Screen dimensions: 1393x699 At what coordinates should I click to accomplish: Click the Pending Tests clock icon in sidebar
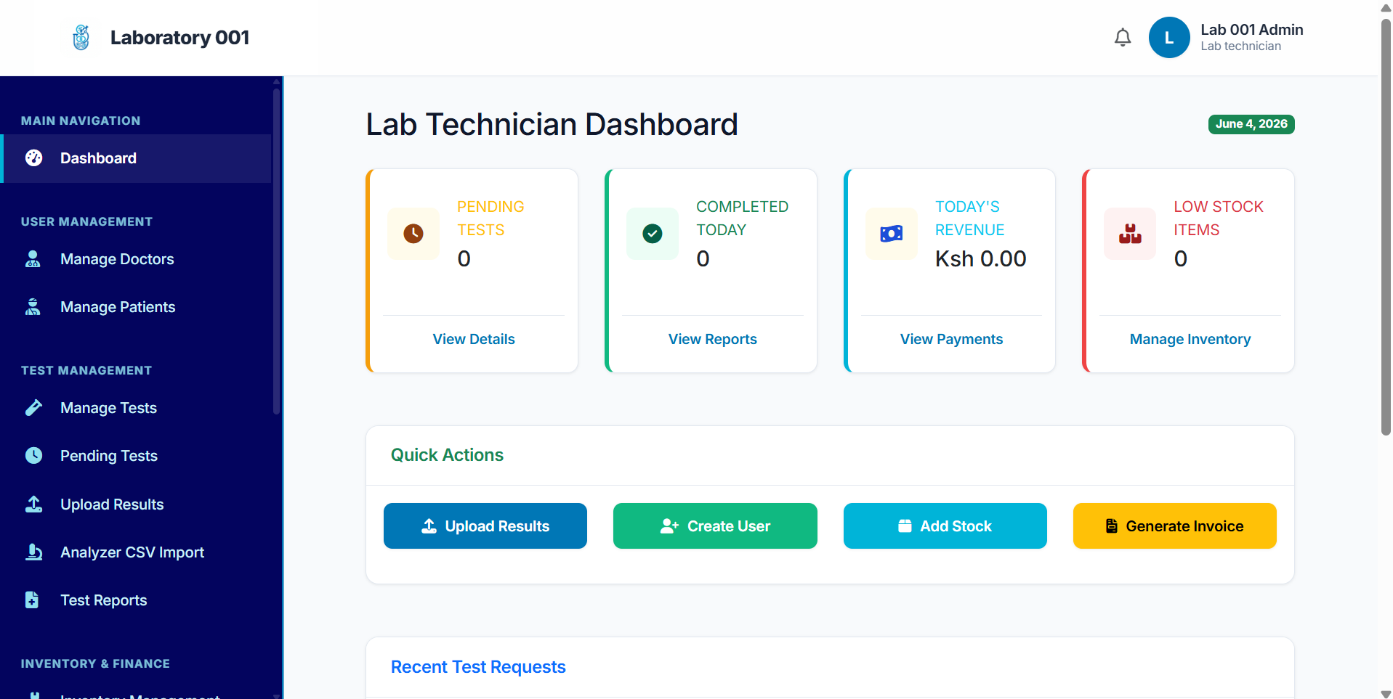pos(34,456)
